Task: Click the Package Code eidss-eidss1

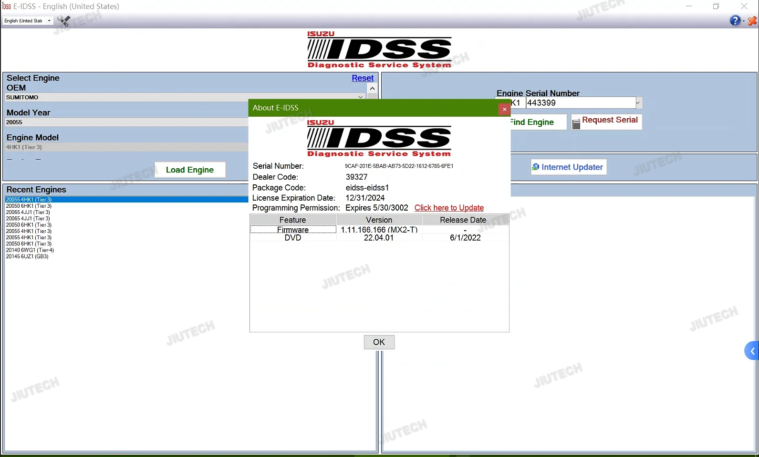Action: pos(367,188)
